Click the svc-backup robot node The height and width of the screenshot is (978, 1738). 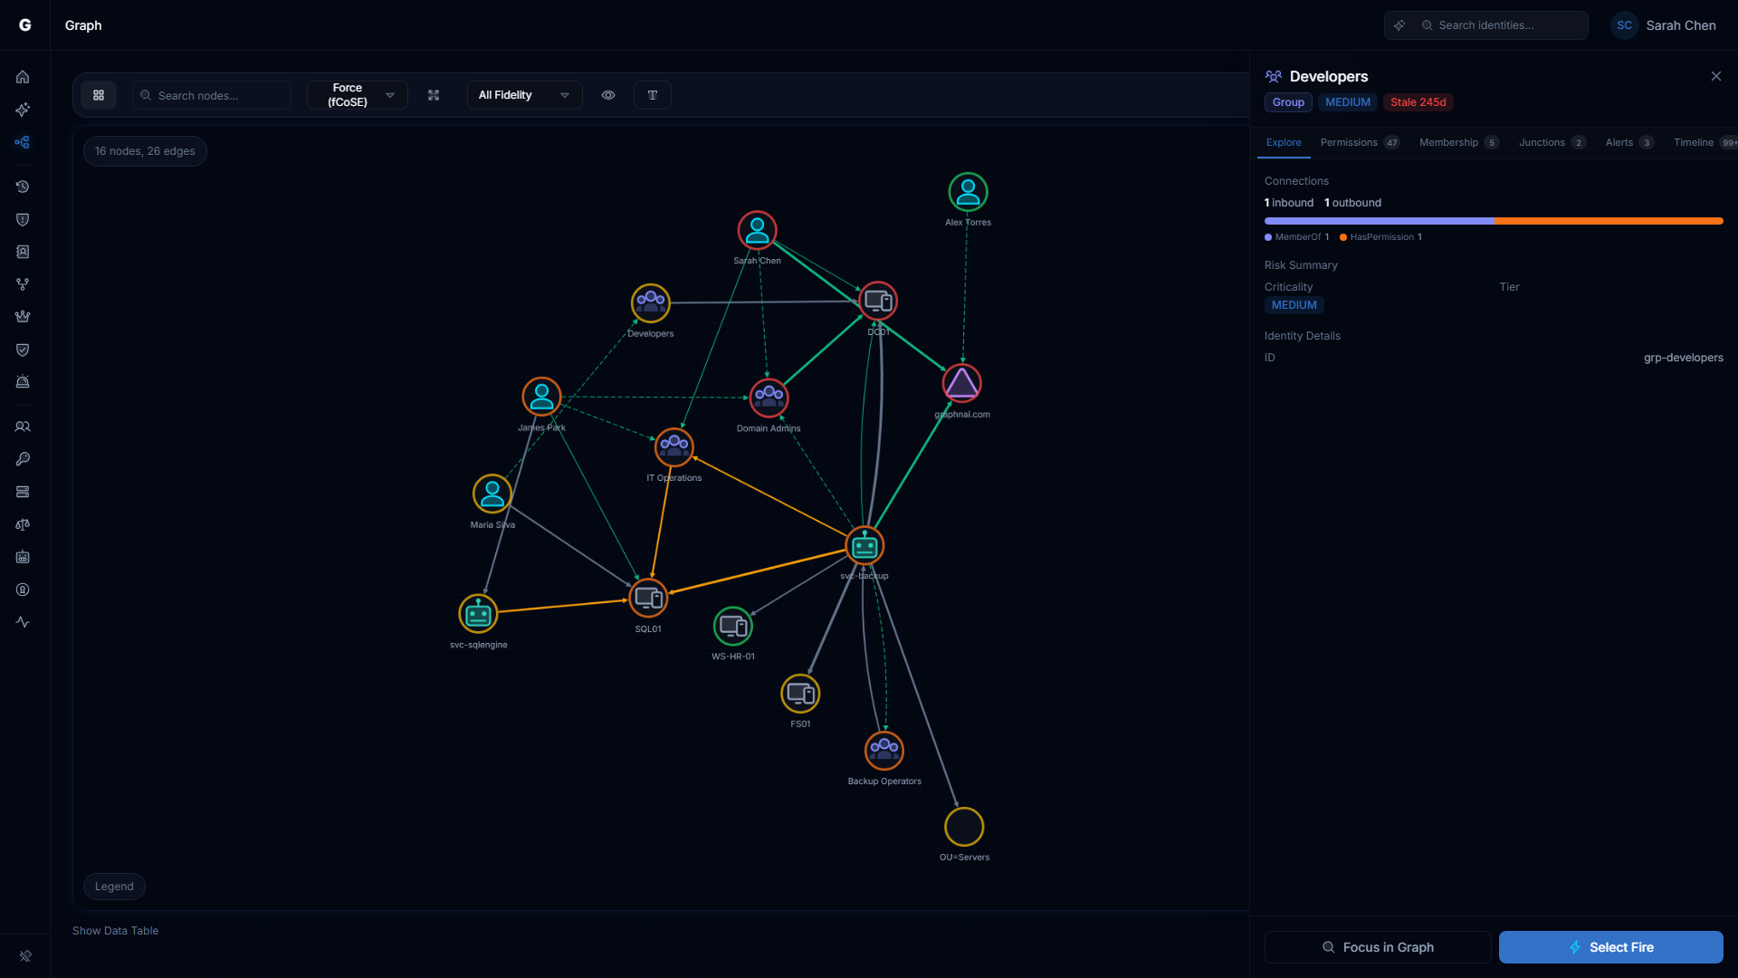(864, 546)
